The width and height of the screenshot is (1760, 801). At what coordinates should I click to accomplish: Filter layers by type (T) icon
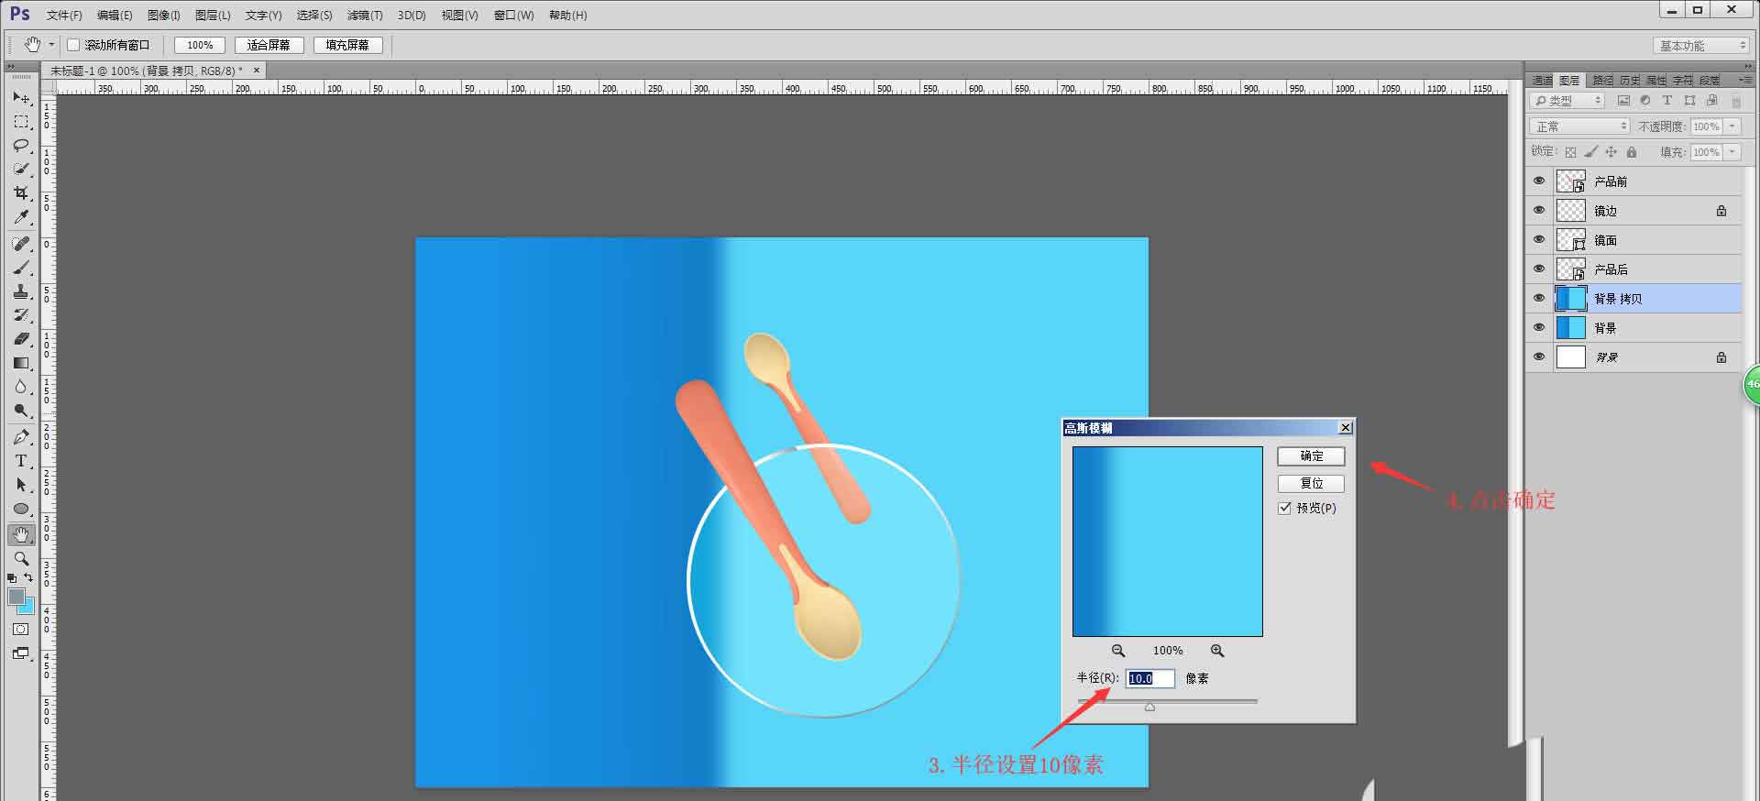point(1667,101)
